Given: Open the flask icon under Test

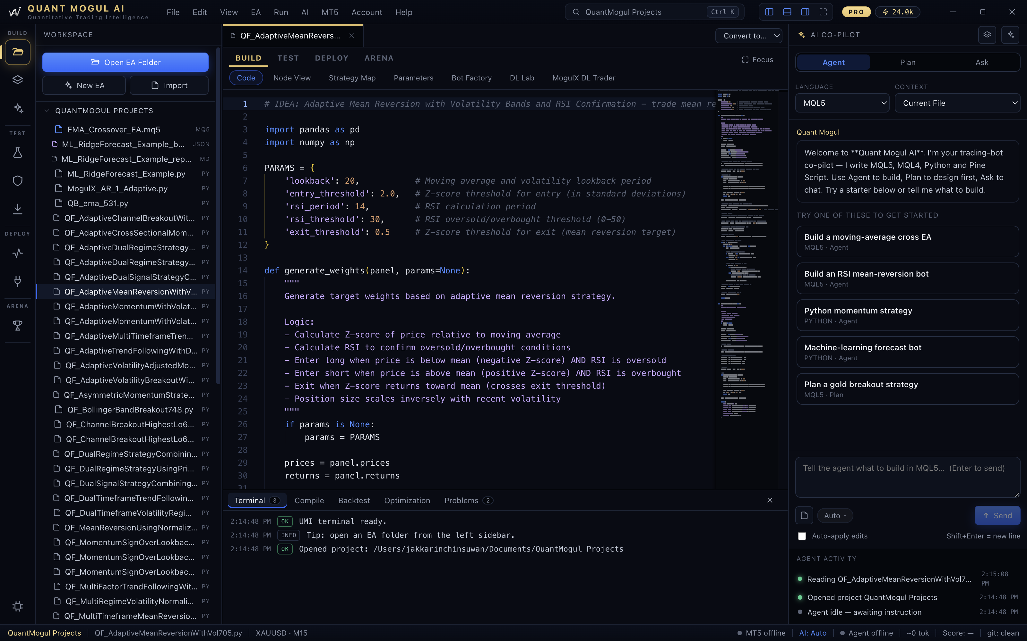Looking at the screenshot, I should tap(17, 153).
